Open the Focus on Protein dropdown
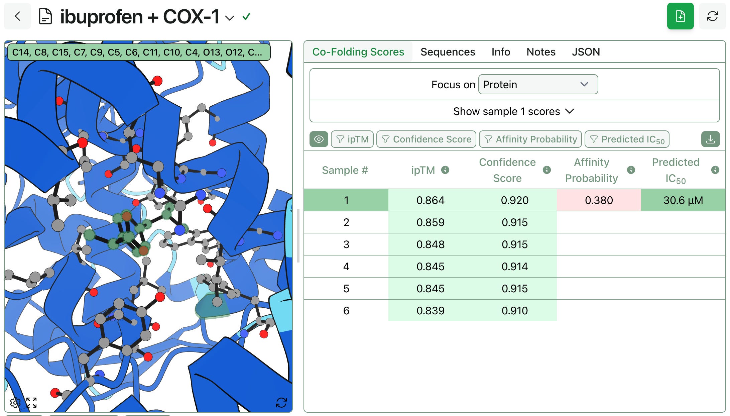This screenshot has height=416, width=730. 538,84
